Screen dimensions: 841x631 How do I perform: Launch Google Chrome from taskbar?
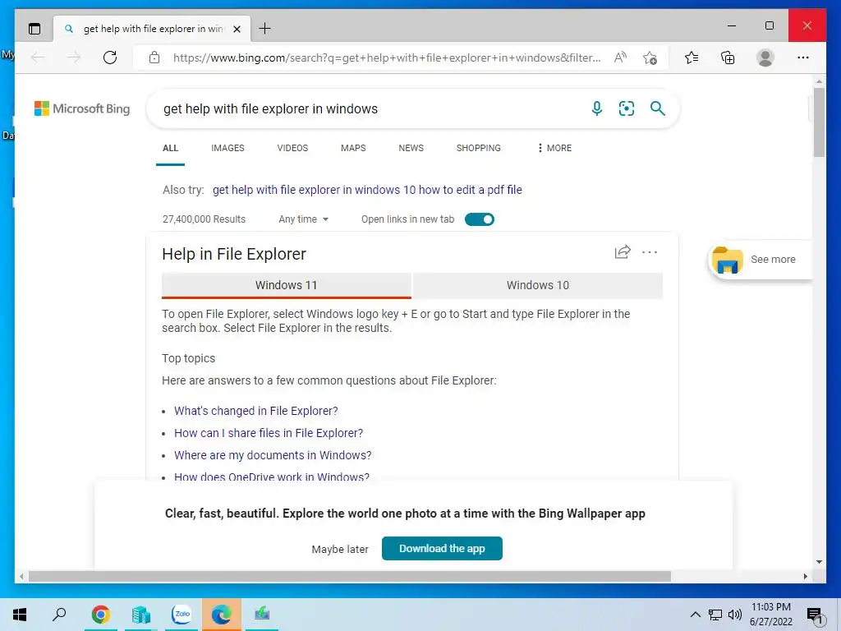click(x=101, y=614)
